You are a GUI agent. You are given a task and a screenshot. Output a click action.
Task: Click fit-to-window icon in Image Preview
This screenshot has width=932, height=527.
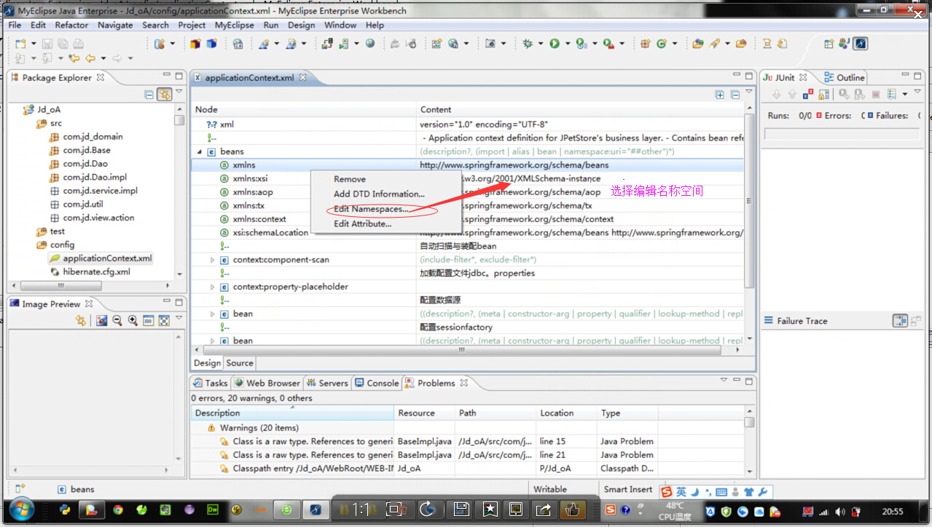pyautogui.click(x=164, y=320)
